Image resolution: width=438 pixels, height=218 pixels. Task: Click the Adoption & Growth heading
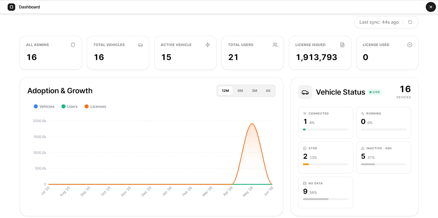(60, 91)
